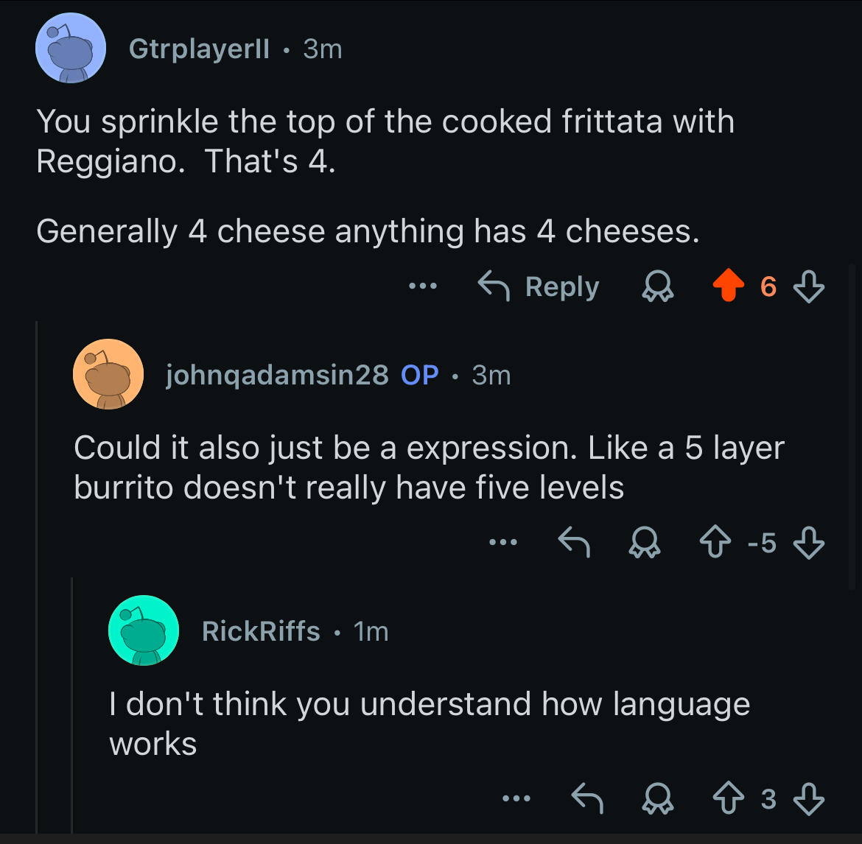This screenshot has height=844, width=862.
Task: Remove upvote on GtrplayerII's comment
Action: [728, 286]
